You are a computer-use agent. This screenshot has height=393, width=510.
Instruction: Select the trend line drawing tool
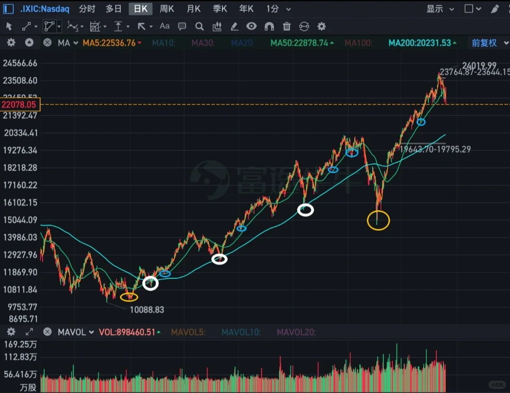(26, 26)
